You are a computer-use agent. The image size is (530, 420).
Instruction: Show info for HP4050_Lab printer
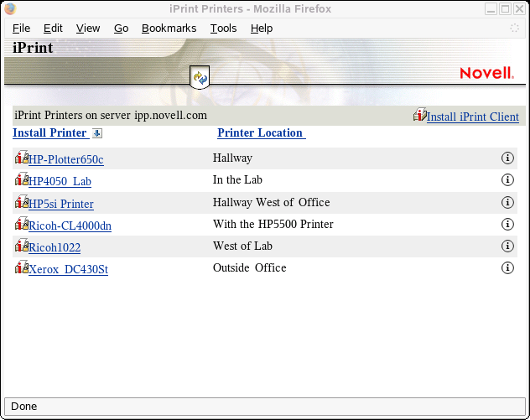pyautogui.click(x=507, y=179)
